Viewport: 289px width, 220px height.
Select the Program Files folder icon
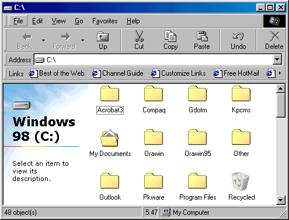click(197, 181)
